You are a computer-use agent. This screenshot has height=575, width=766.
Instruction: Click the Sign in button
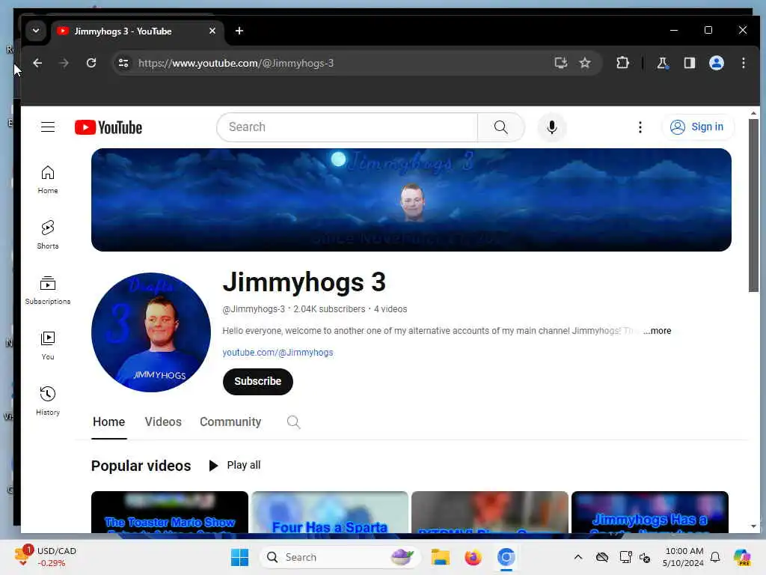tap(698, 127)
